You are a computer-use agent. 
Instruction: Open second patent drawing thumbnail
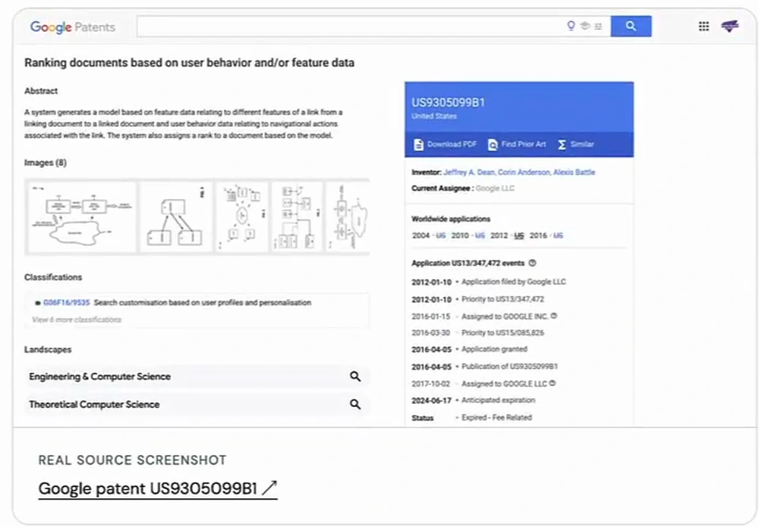point(176,217)
